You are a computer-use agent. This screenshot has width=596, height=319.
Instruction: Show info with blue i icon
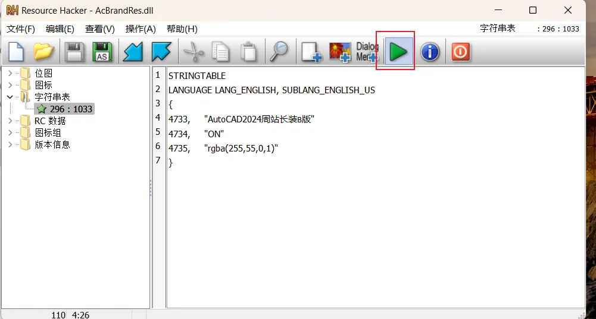tap(430, 52)
